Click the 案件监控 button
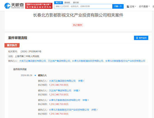The image size is (154, 118). (141, 38)
